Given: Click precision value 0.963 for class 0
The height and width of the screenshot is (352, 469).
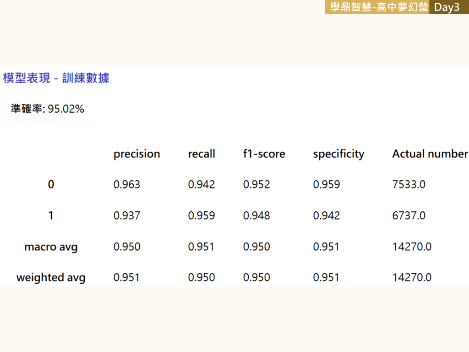Looking at the screenshot, I should click(x=127, y=185).
